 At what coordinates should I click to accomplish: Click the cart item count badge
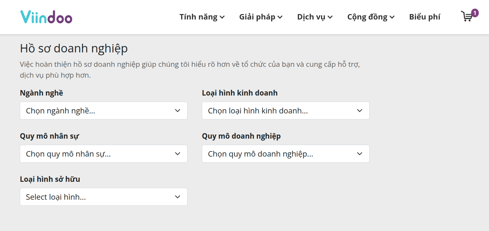pos(475,13)
